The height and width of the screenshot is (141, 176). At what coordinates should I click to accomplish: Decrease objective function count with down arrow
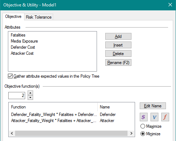tap(31, 97)
